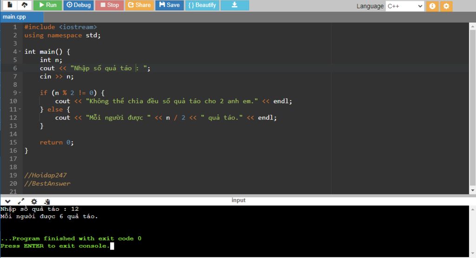Click the editor scrollbar up arrow

pyautogui.click(x=472, y=26)
